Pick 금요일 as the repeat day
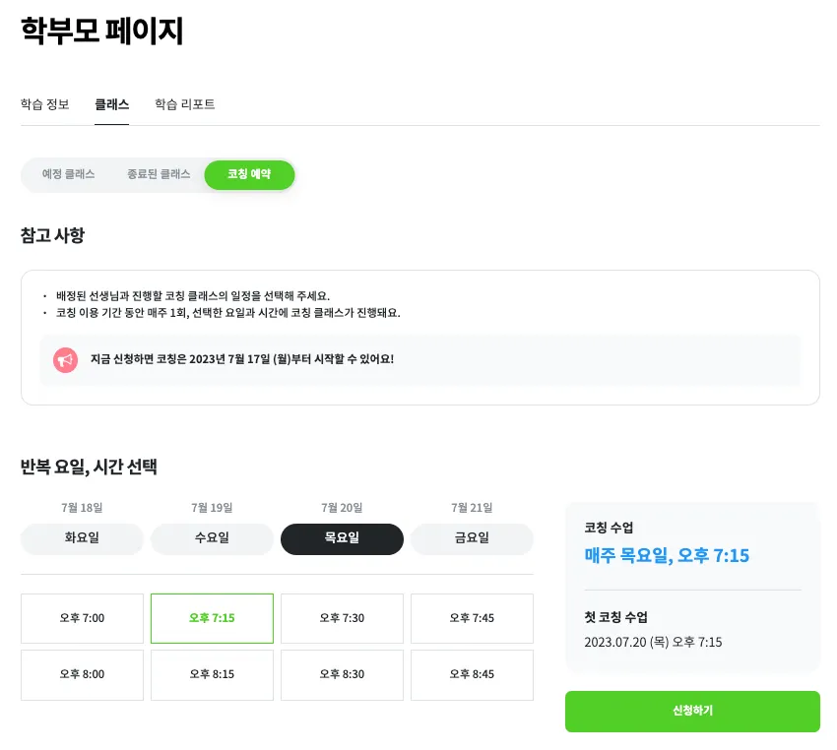 (x=472, y=538)
